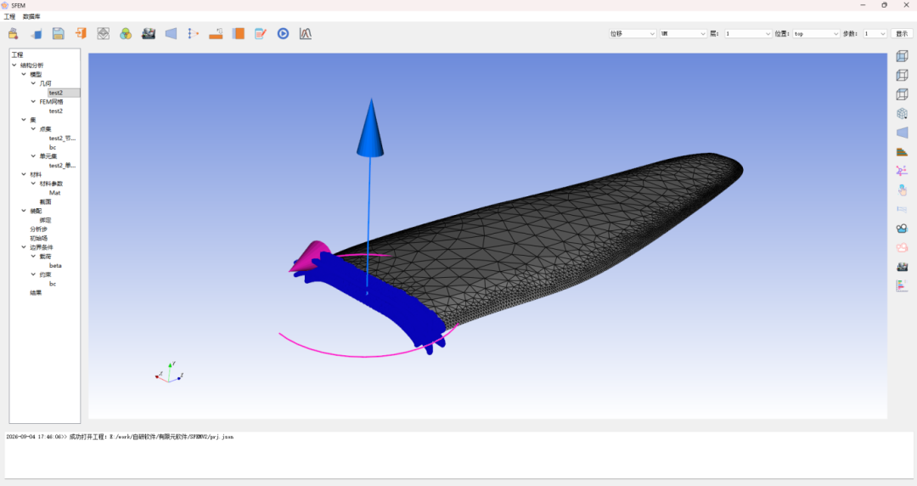Click the notepad with pencil icon

[x=261, y=33]
